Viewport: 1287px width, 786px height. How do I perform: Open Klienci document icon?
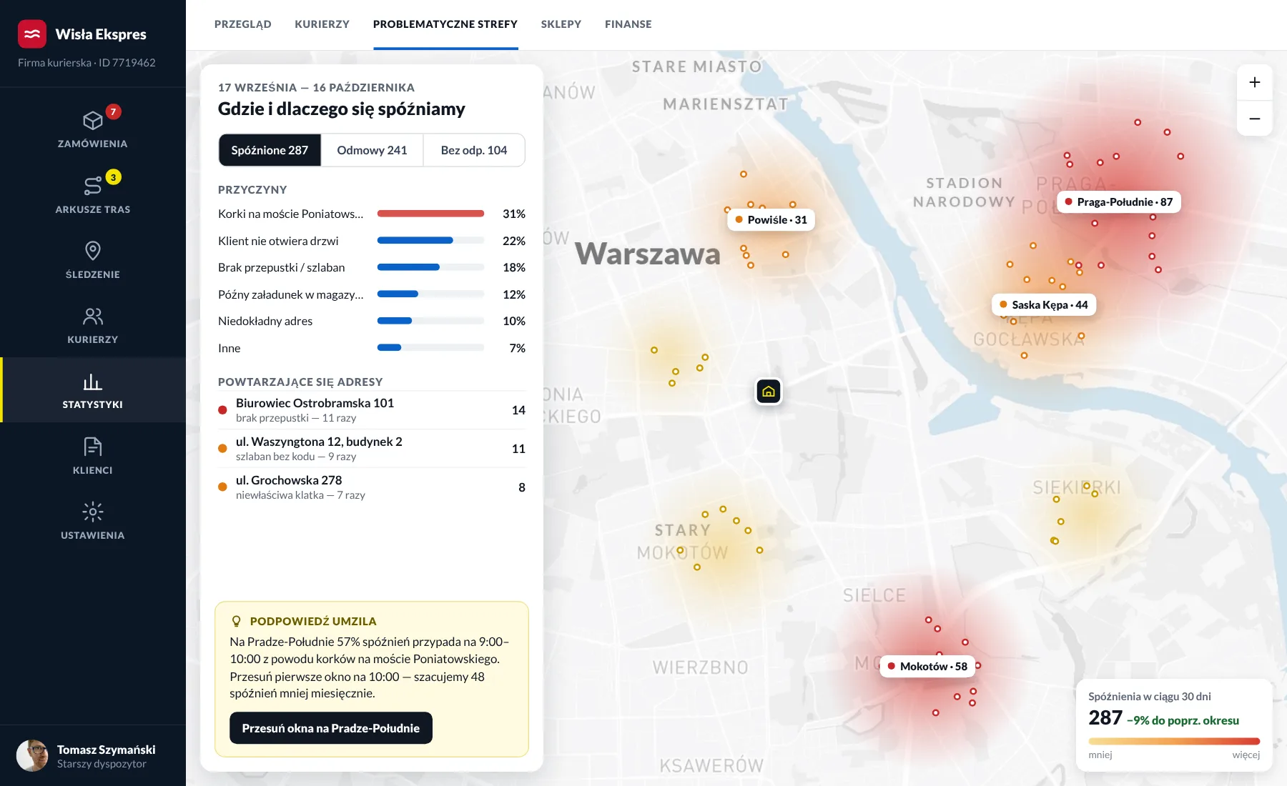93,447
